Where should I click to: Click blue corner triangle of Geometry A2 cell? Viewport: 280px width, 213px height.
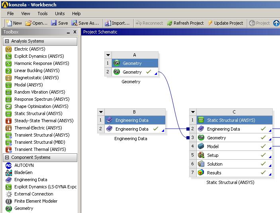tap(156, 74)
